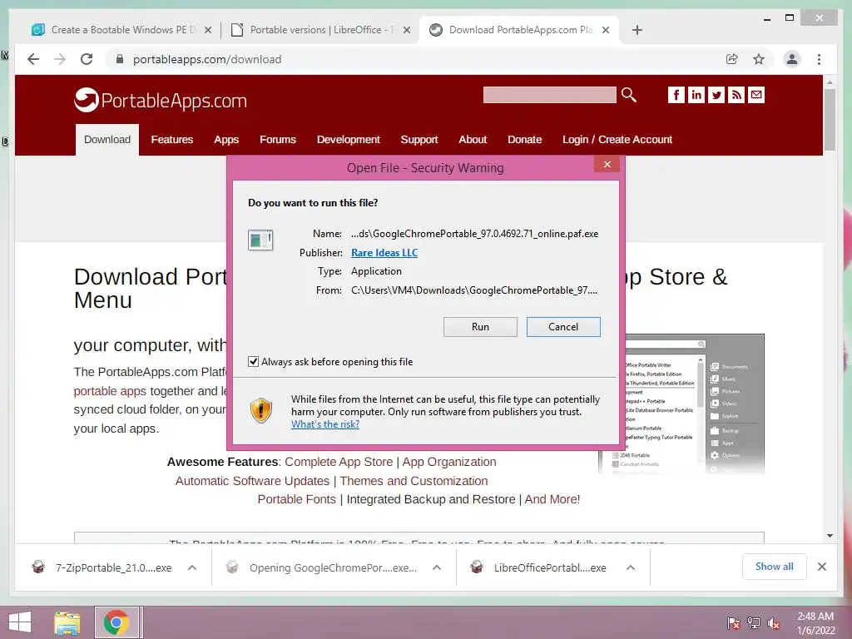Open the App Organization link

[449, 462]
